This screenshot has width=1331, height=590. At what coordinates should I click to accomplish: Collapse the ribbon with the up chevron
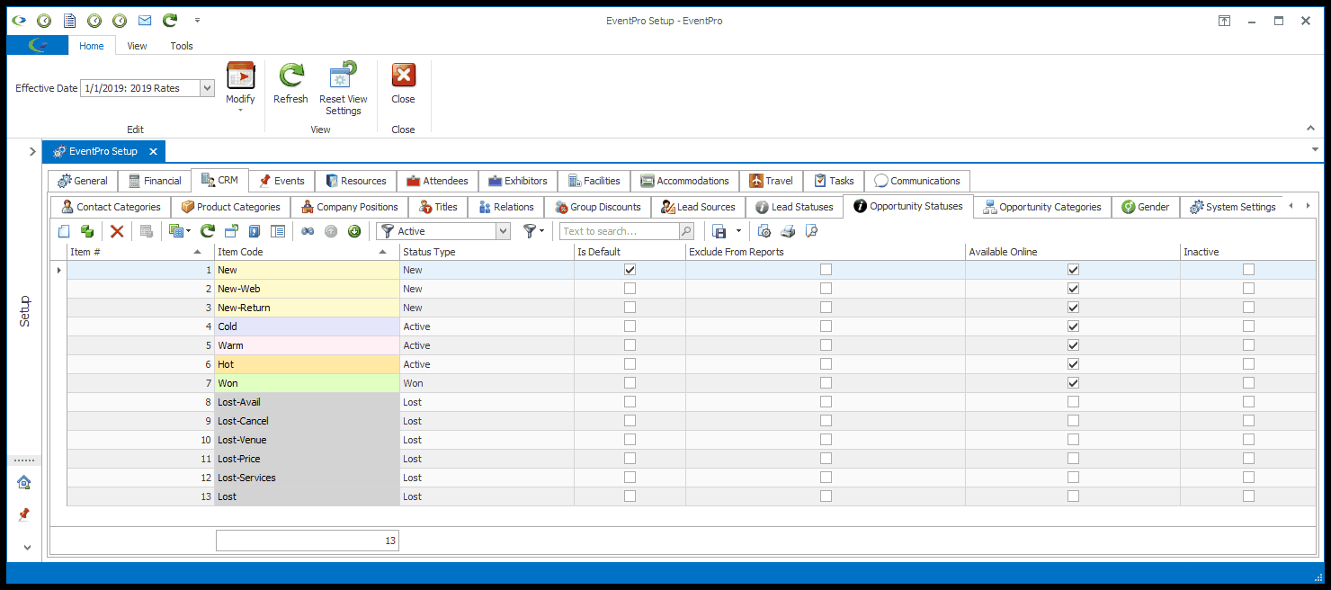[x=1310, y=129]
